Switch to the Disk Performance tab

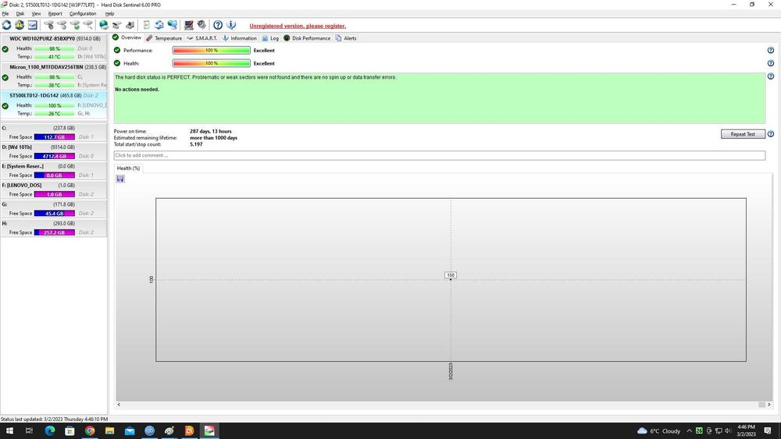coord(307,38)
